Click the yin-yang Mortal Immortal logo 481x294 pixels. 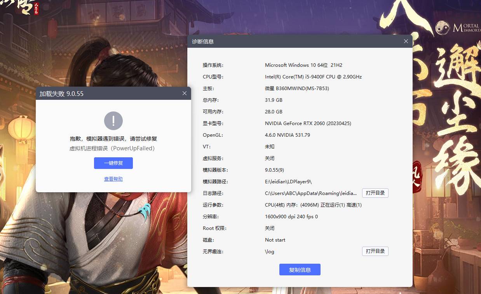click(x=443, y=27)
